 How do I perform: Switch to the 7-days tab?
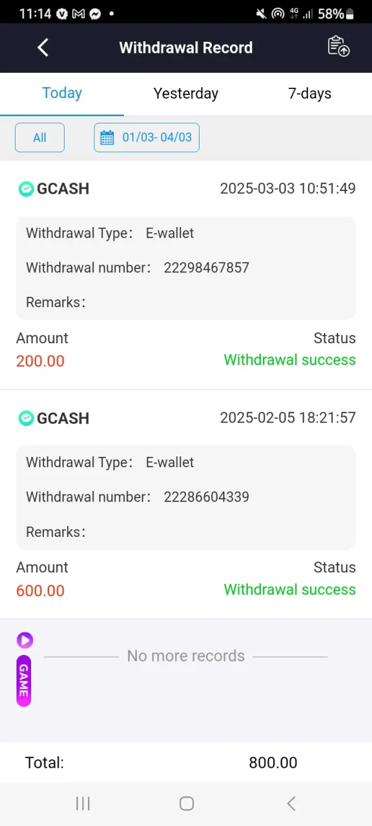310,94
